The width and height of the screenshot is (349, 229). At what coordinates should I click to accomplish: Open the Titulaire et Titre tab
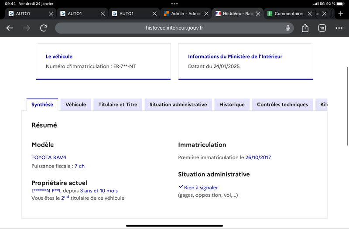[118, 104]
